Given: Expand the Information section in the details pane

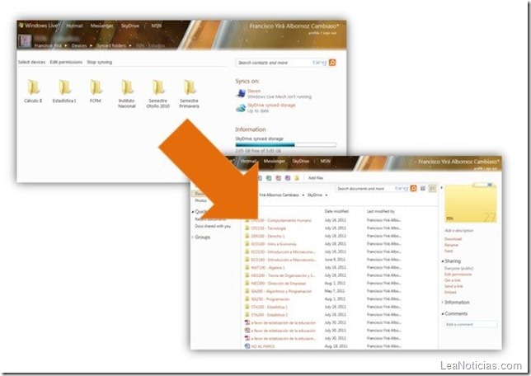Looking at the screenshot, I should [x=443, y=302].
